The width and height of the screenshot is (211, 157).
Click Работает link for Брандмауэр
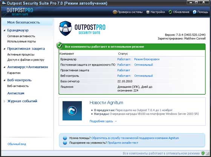124,59
